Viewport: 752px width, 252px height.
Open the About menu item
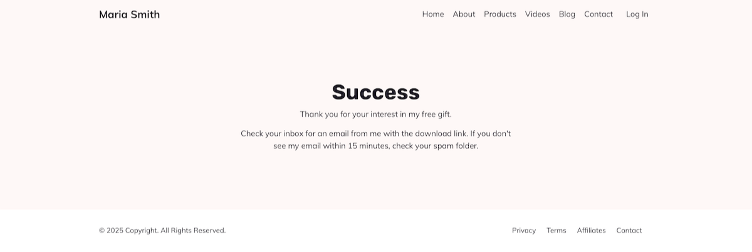coord(464,14)
